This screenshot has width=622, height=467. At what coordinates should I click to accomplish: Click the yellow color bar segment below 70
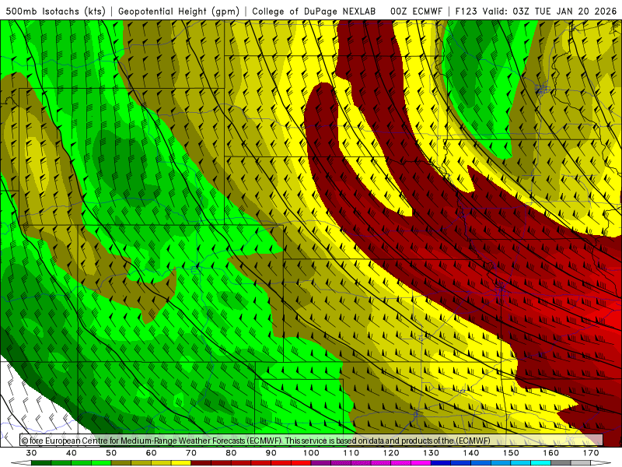click(x=181, y=463)
